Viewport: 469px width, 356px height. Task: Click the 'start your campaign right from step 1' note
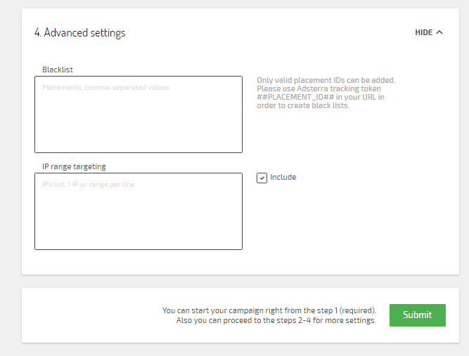pyautogui.click(x=269, y=310)
